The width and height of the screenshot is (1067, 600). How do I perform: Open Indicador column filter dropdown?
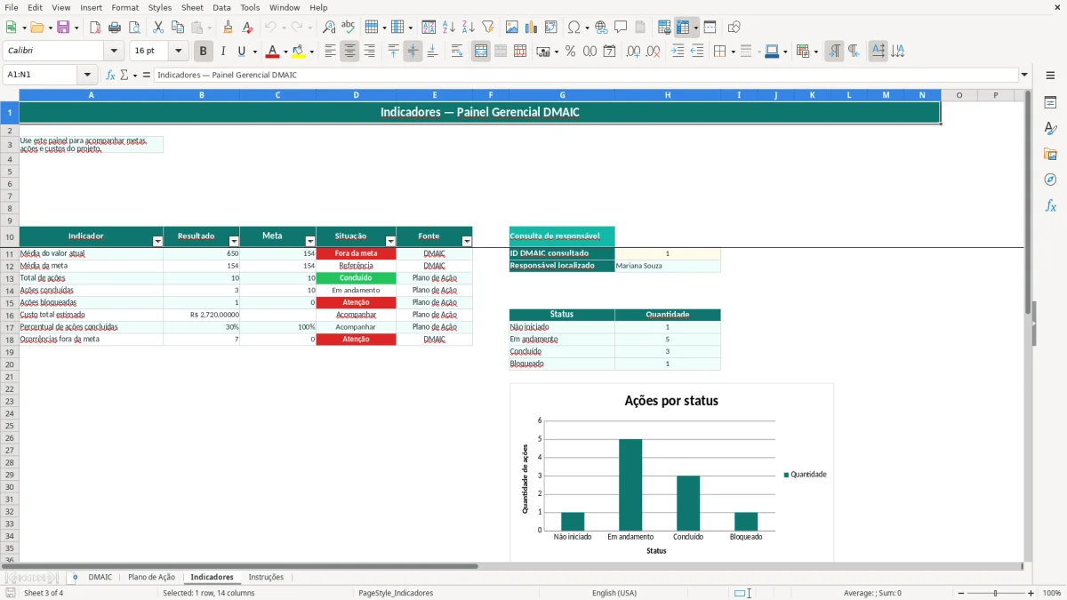tap(157, 242)
